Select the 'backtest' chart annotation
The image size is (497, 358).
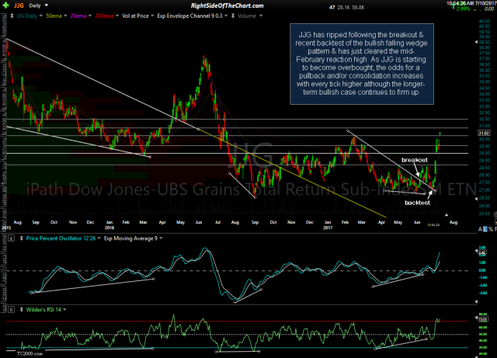click(418, 203)
